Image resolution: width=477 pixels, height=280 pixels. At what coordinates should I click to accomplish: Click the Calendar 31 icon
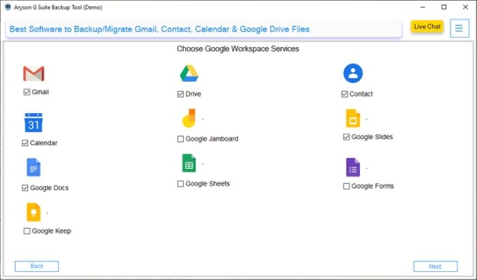(33, 123)
